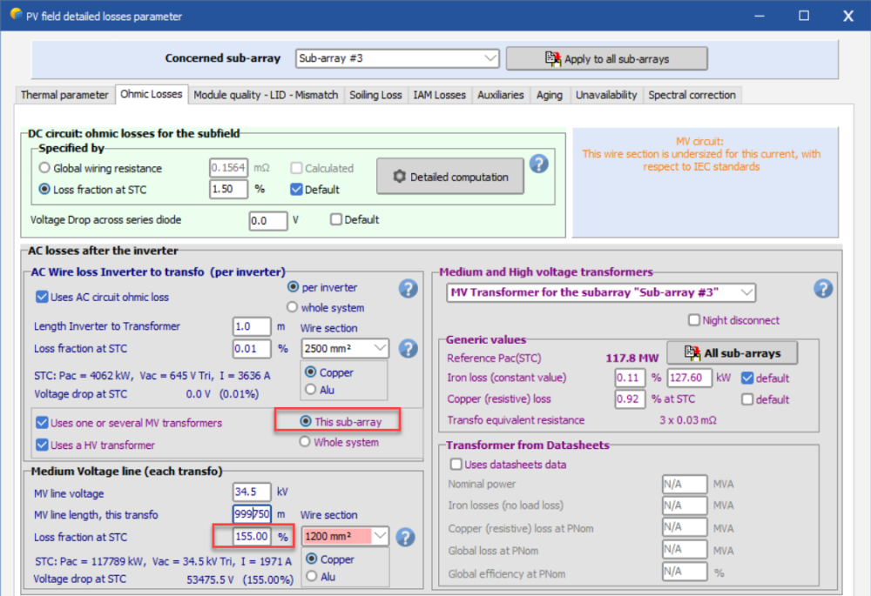871x596 pixels.
Task: Click help icon for MV transformer selection
Action: (822, 289)
